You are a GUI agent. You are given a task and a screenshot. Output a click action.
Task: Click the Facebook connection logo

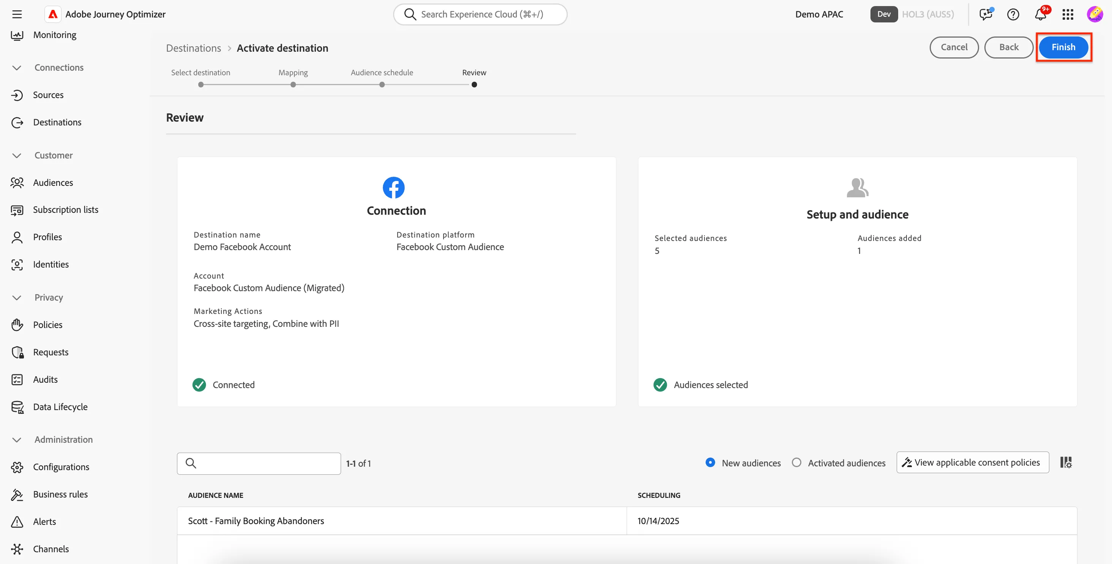pos(393,187)
